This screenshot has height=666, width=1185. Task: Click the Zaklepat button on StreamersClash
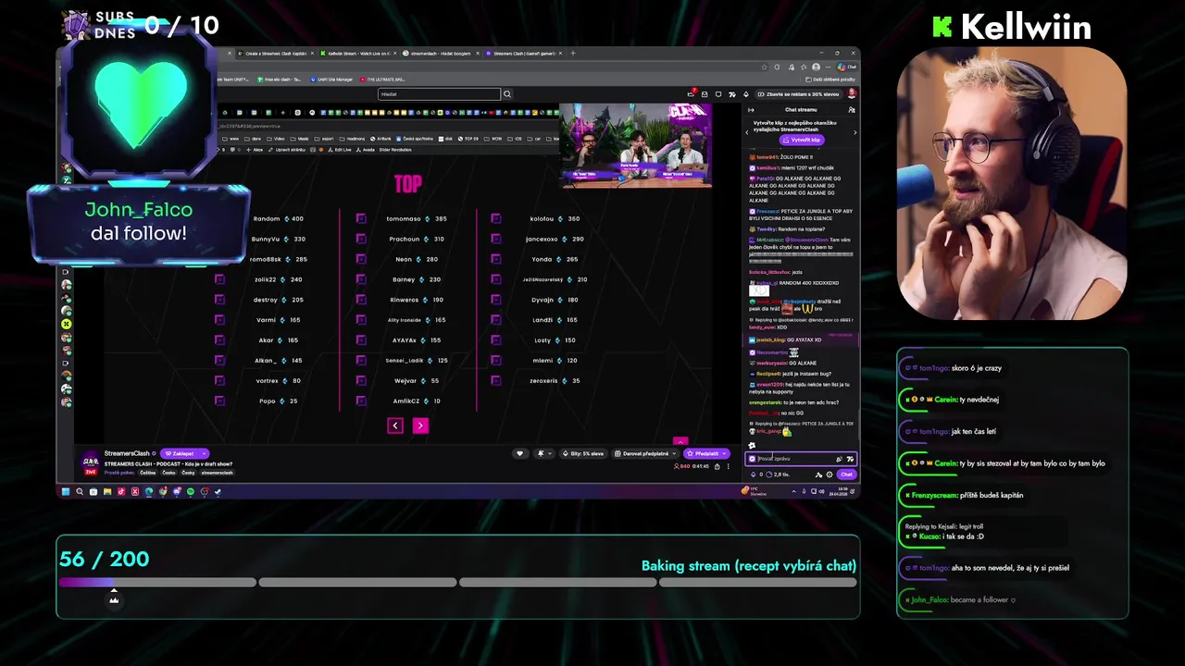179,454
